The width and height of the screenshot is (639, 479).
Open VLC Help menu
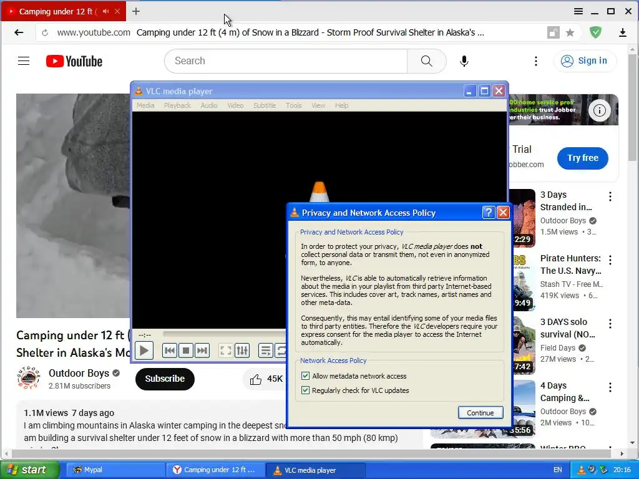[341, 105]
